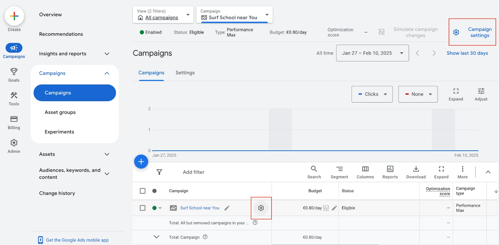The width and height of the screenshot is (499, 245).
Task: Sort by the Budget column header
Action: click(x=315, y=191)
